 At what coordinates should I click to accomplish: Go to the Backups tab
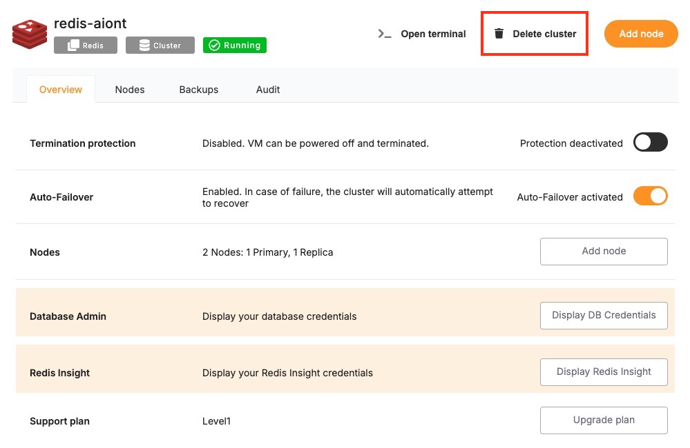click(x=199, y=90)
